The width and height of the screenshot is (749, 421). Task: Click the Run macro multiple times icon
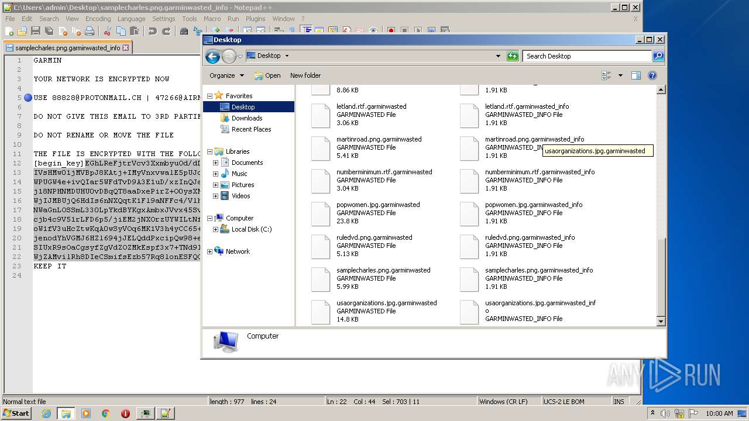(431, 31)
